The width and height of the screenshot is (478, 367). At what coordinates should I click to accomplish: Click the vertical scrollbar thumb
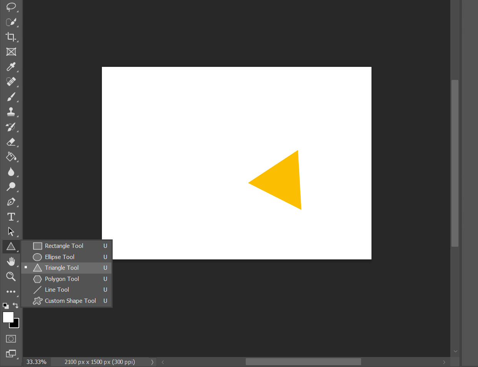point(455,163)
